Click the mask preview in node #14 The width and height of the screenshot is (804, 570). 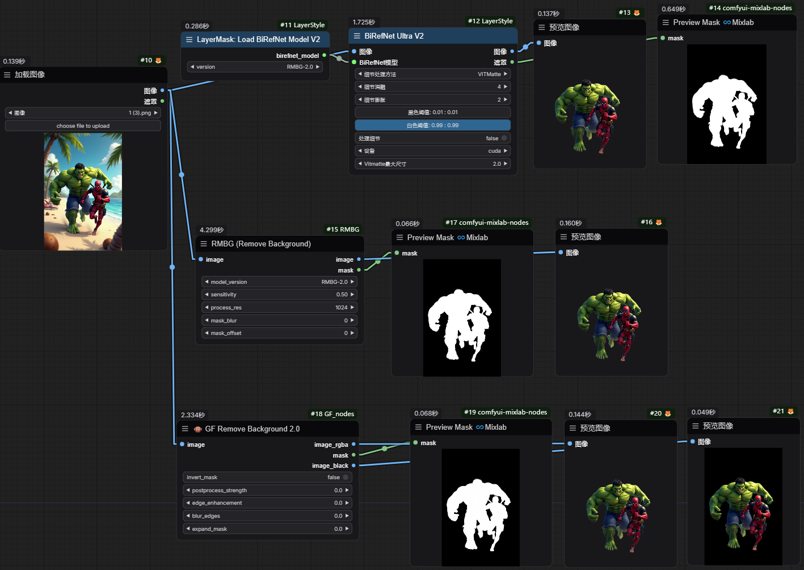click(726, 104)
